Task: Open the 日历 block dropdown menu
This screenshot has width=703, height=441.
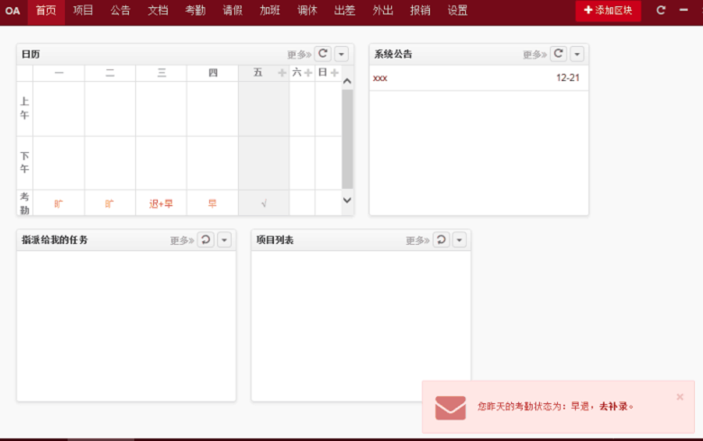Action: [342, 54]
